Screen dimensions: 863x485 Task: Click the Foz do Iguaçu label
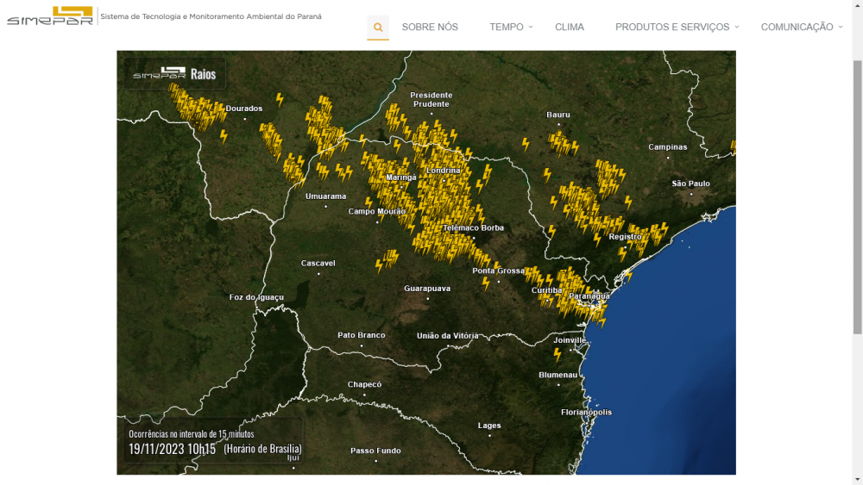tap(256, 297)
